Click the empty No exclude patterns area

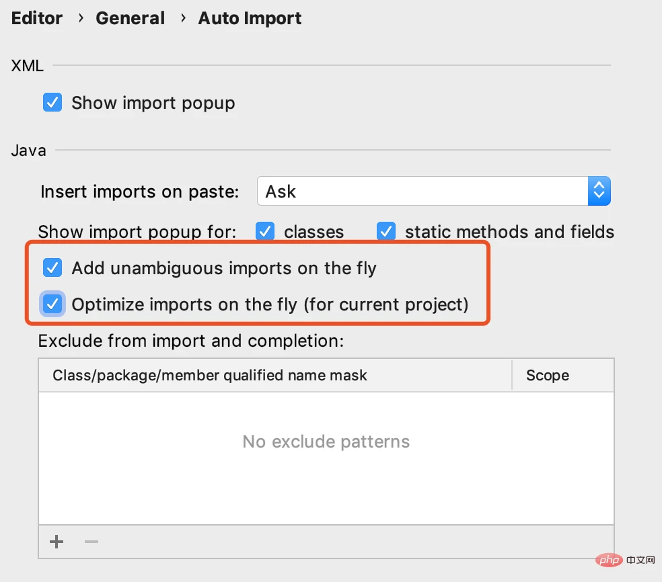(326, 458)
